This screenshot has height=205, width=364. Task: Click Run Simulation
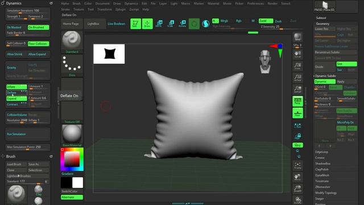[x=28, y=134]
